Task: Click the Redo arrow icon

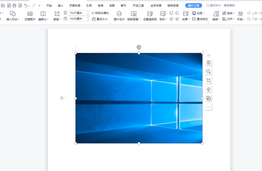Action: [34, 5]
